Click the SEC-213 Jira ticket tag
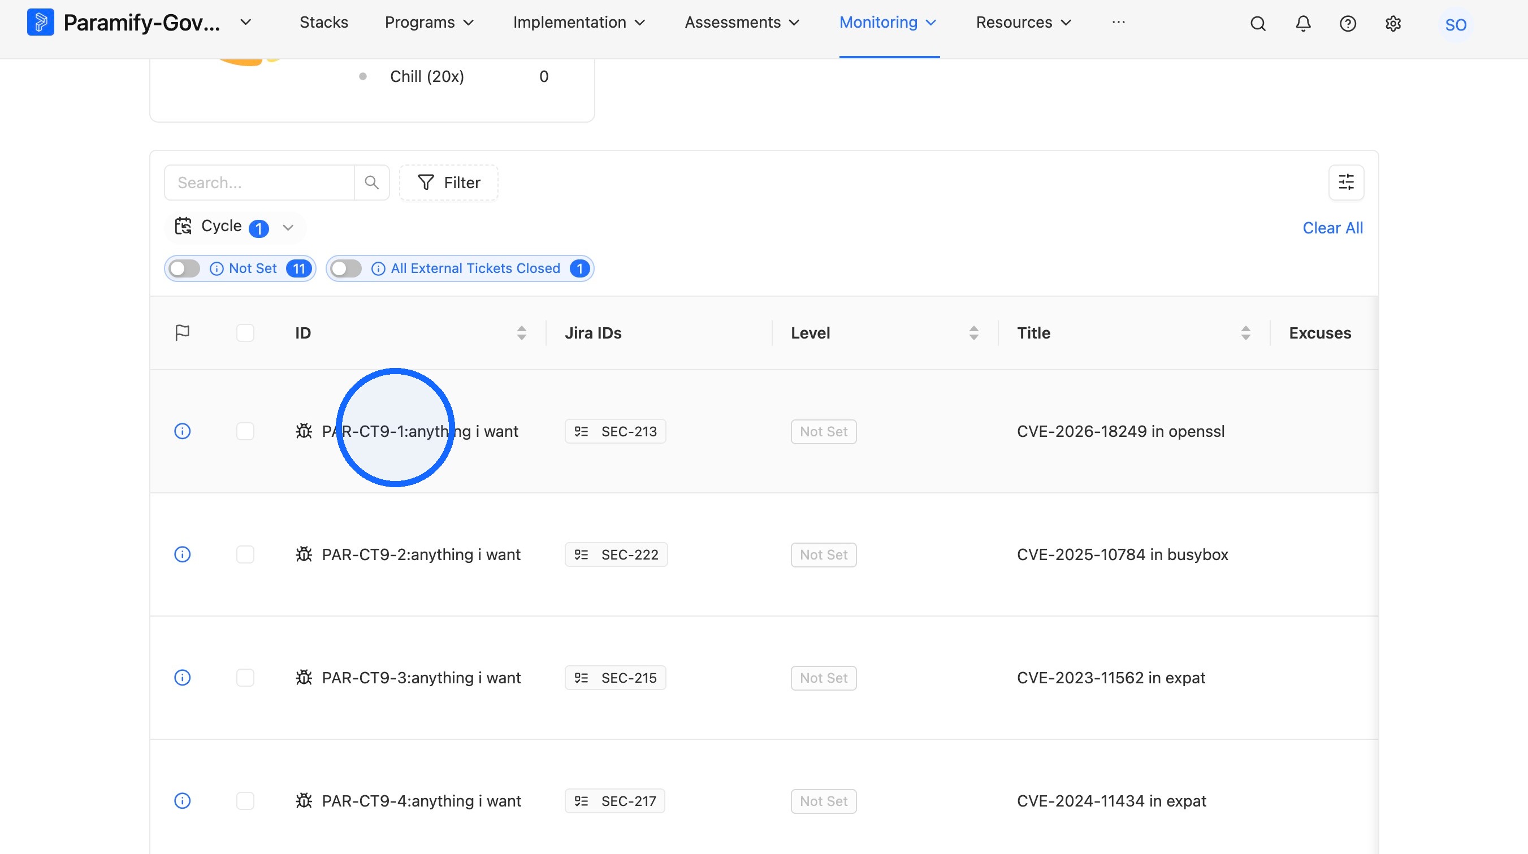1528x854 pixels. pos(615,431)
